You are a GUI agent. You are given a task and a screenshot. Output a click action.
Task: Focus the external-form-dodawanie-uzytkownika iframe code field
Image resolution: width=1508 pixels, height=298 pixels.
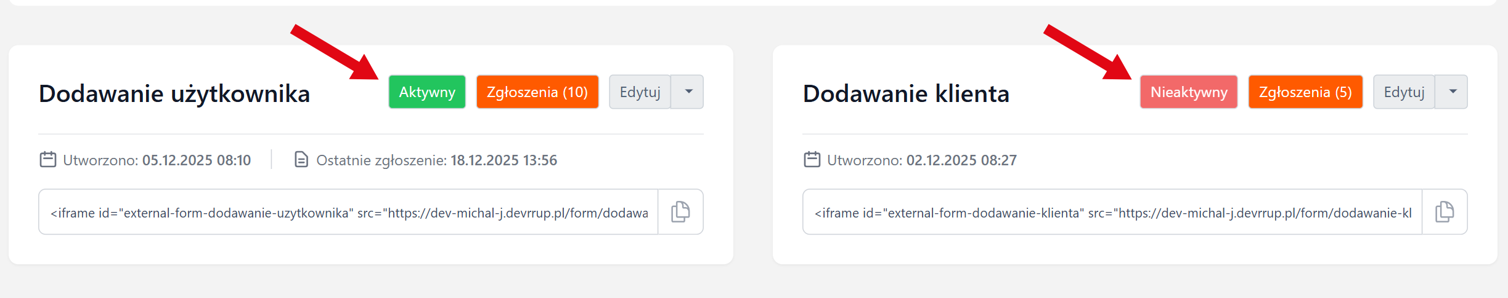pos(349,213)
